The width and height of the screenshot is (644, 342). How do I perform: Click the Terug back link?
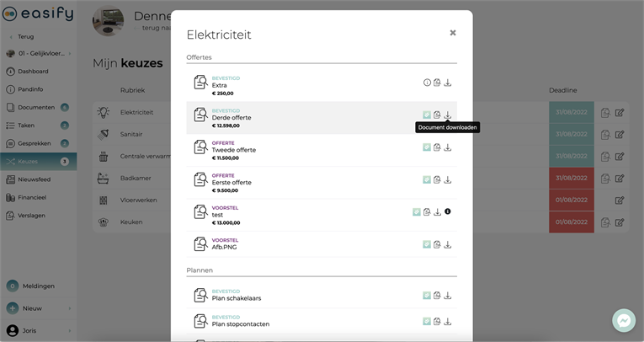coord(25,37)
